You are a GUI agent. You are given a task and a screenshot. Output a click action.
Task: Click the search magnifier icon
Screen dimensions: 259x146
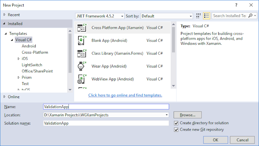coord(250,16)
